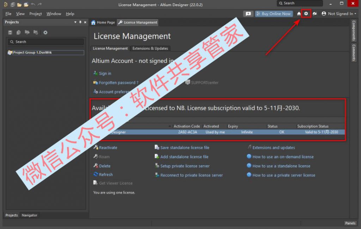Switch to the Home Page tab

(103, 22)
